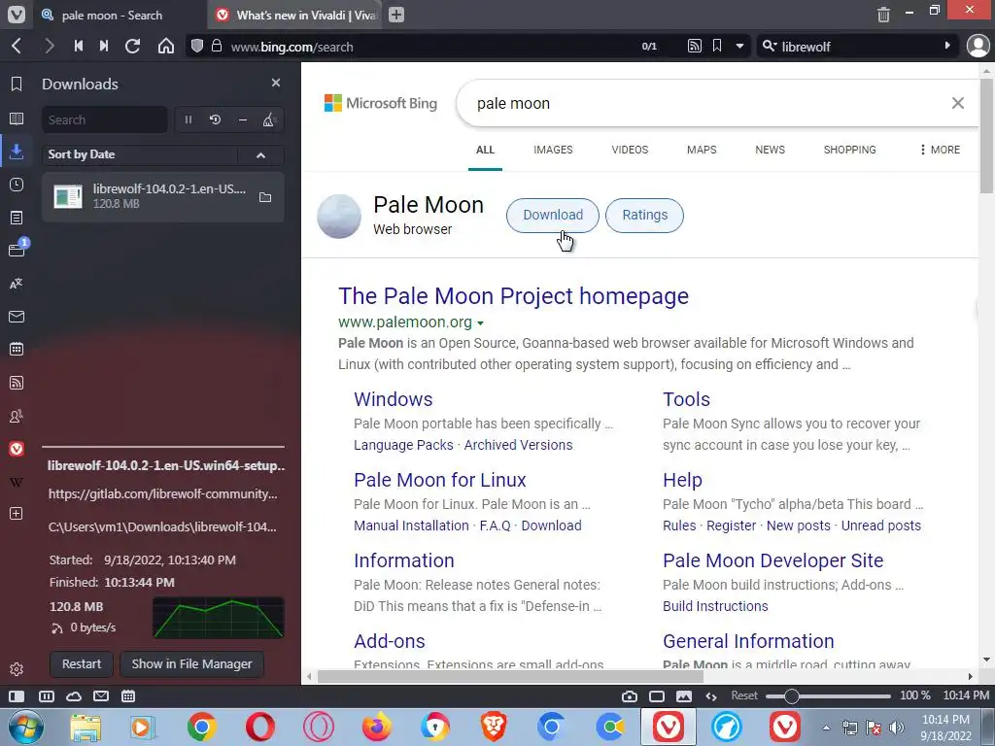
Task: Add a new web panel
Action: [x=17, y=513]
